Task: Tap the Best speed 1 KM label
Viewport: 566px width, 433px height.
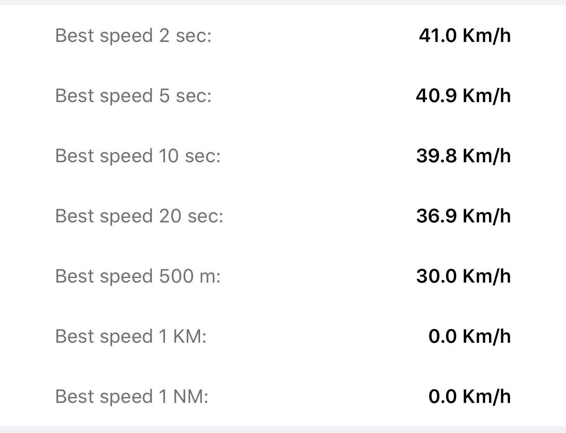Action: point(131,336)
